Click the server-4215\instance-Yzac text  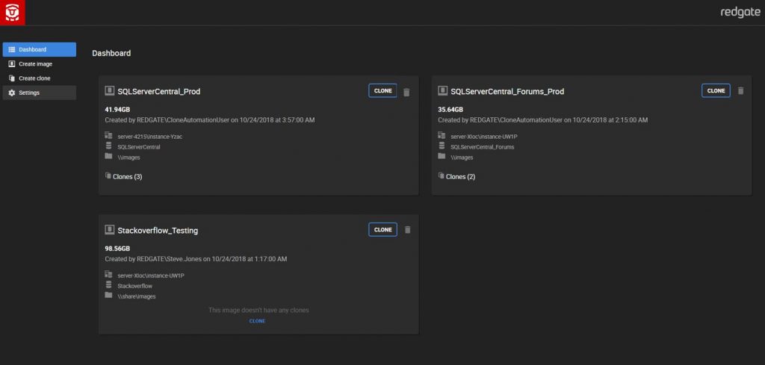(150, 137)
